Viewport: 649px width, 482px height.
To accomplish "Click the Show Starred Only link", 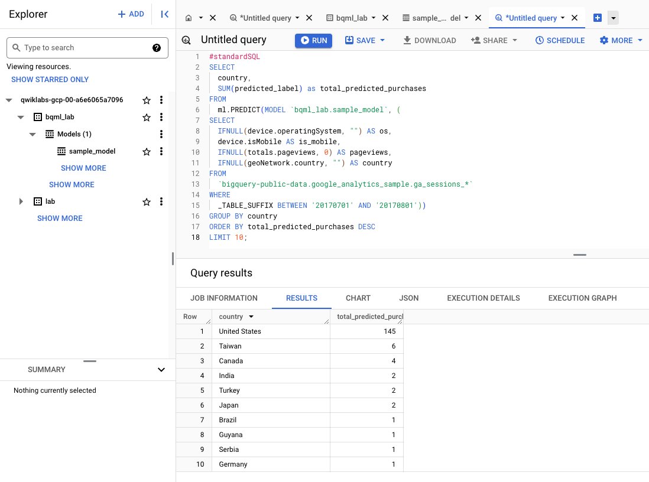I will (x=50, y=79).
